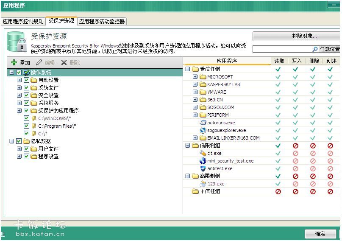Screen dimensions: 342x241
Task: Click the 操作系统 computer icon
Action: [26, 73]
